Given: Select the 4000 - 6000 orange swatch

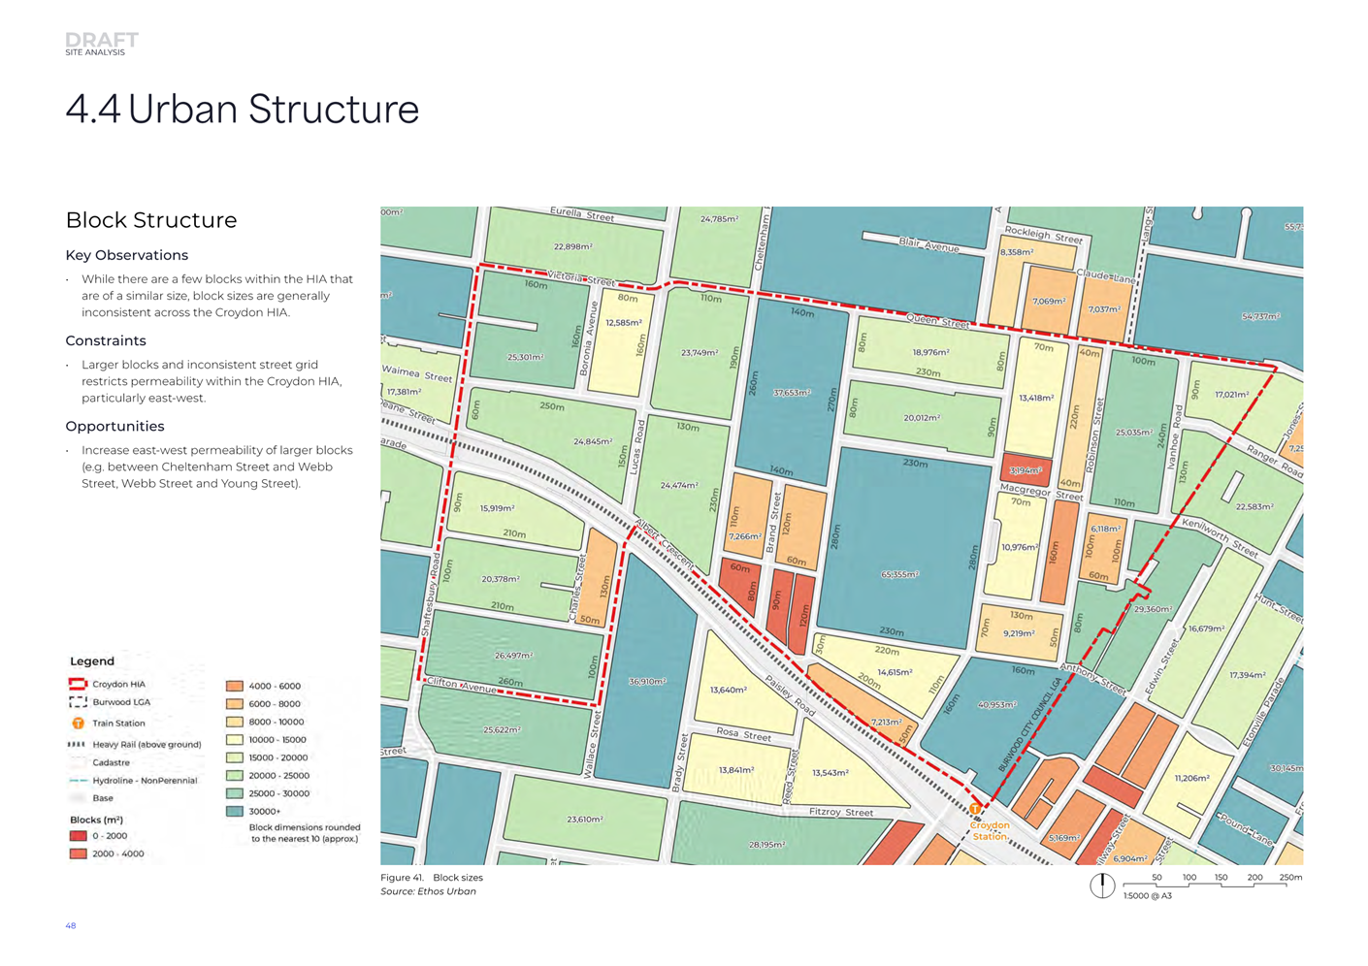Looking at the screenshot, I should [x=235, y=686].
